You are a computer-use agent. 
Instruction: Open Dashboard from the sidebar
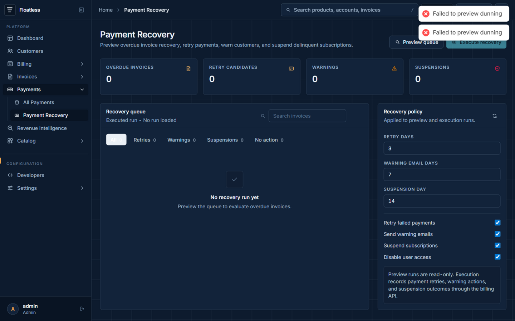point(45,38)
